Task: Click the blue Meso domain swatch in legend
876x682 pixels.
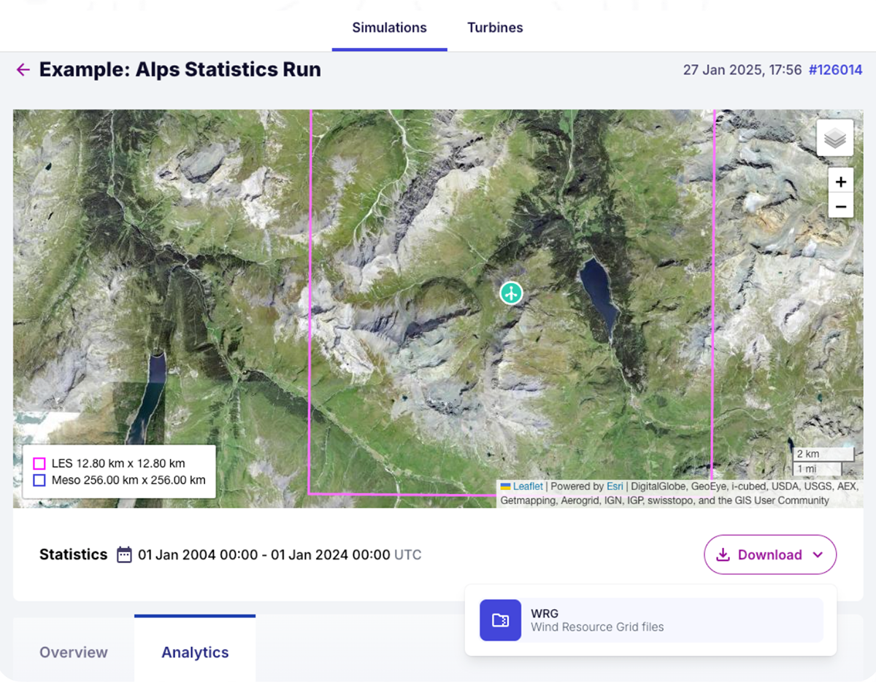Action: (39, 481)
